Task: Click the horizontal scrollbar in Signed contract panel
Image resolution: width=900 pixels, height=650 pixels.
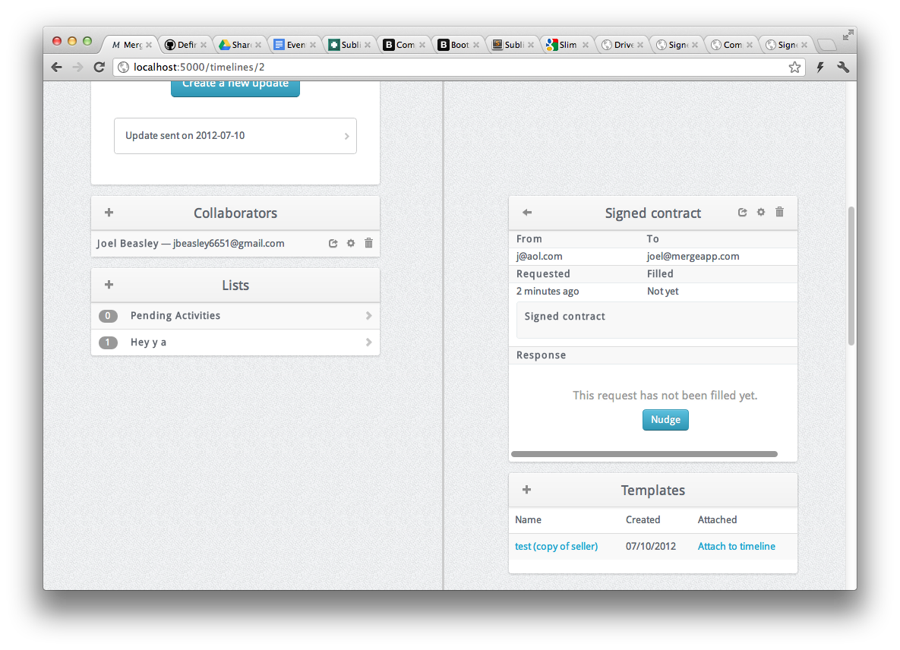Action: click(644, 454)
